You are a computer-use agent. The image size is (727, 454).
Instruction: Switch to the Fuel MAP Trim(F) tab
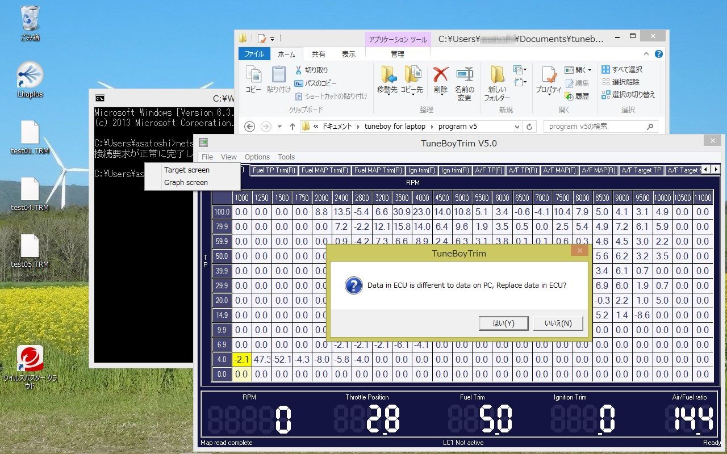coord(325,170)
